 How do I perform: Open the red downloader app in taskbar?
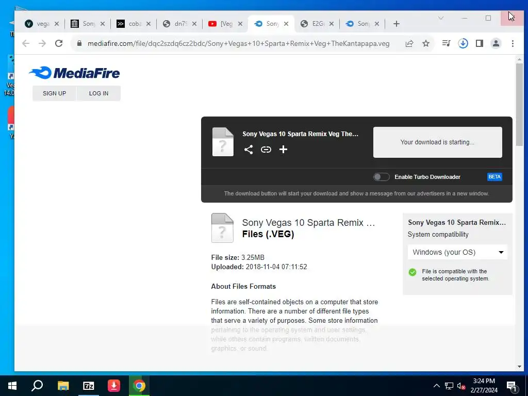pyautogui.click(x=114, y=386)
